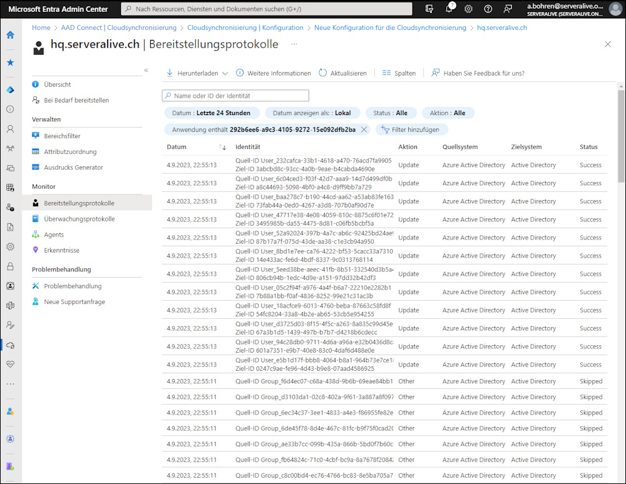
Task: Click the heartbeat health icon in left rail
Action: pyautogui.click(x=11, y=364)
